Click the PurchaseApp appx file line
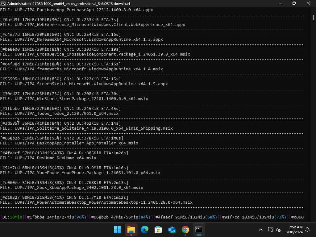Image resolution: width=316 pixels, height=237 pixels. (x=77, y=10)
